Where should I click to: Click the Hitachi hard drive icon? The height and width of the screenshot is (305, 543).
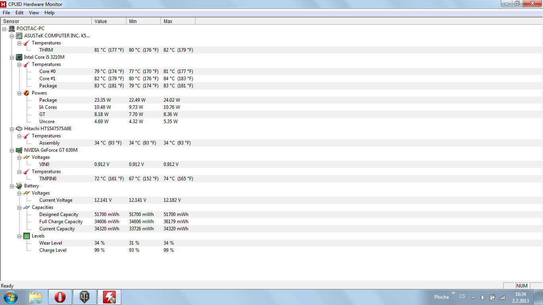pyautogui.click(x=19, y=129)
